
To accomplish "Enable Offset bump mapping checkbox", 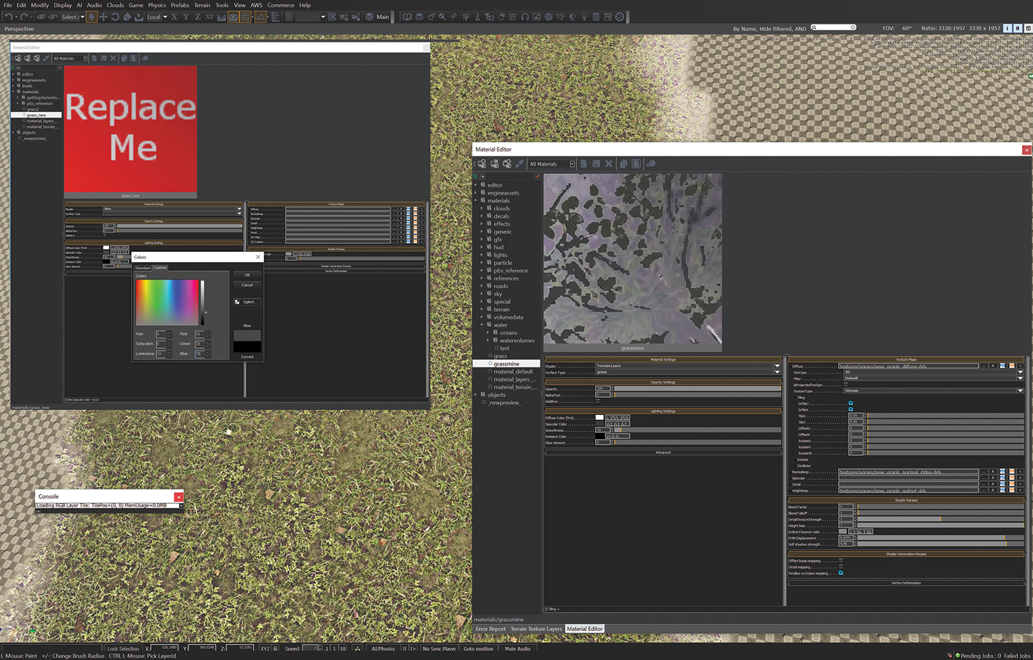I will coord(841,560).
